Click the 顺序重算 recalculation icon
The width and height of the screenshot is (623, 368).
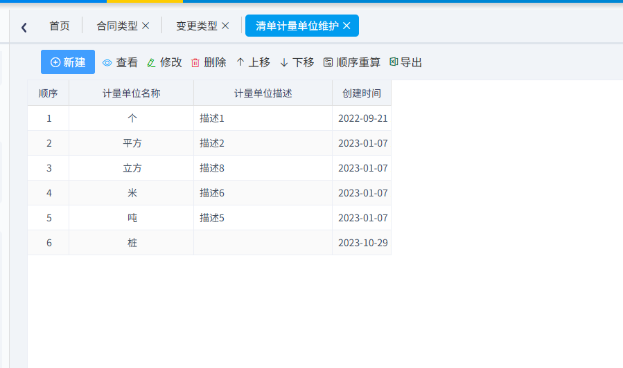point(328,62)
